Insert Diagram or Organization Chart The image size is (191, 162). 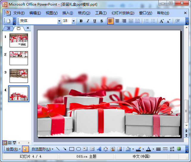(106, 149)
